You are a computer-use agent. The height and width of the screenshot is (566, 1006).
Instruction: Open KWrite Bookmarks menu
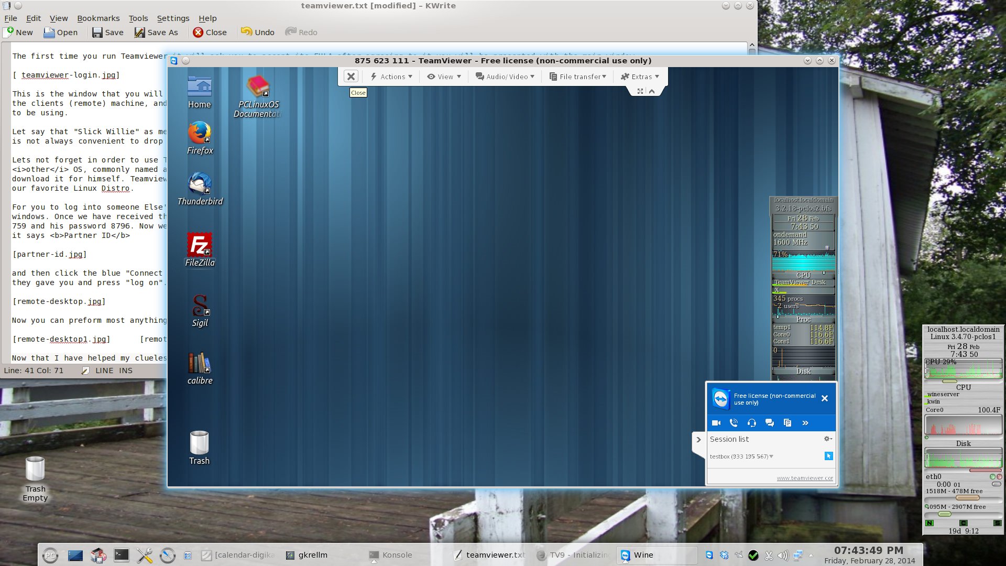[99, 18]
